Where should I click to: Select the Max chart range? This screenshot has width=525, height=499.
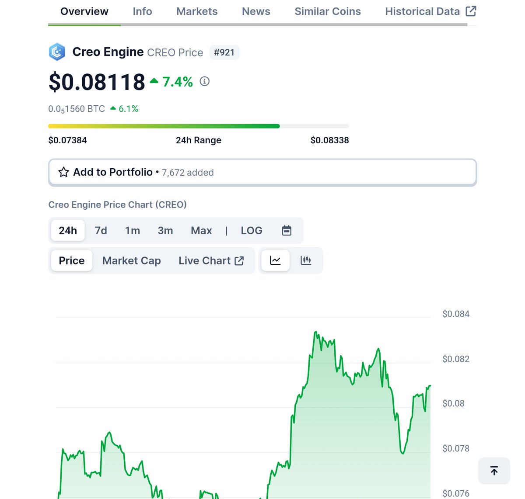201,231
